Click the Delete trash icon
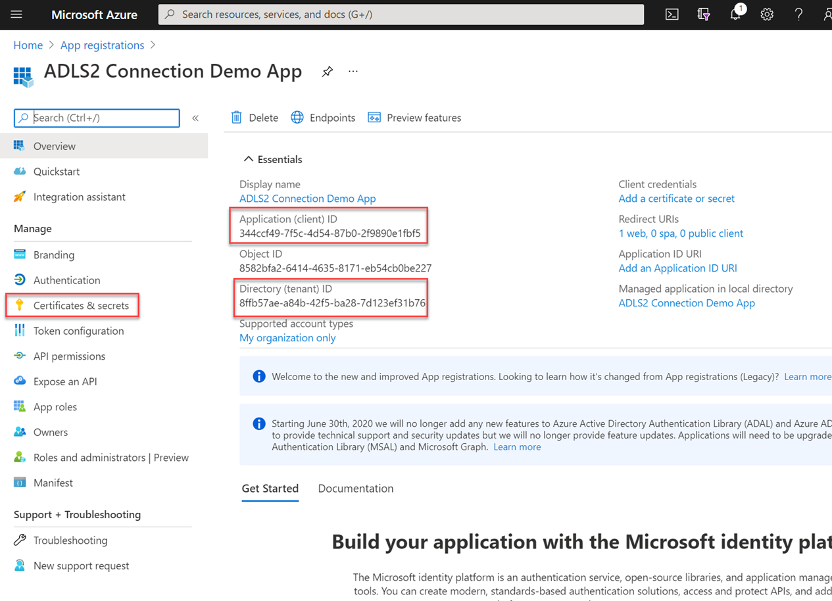Screen dimensions: 832x601 pos(237,117)
